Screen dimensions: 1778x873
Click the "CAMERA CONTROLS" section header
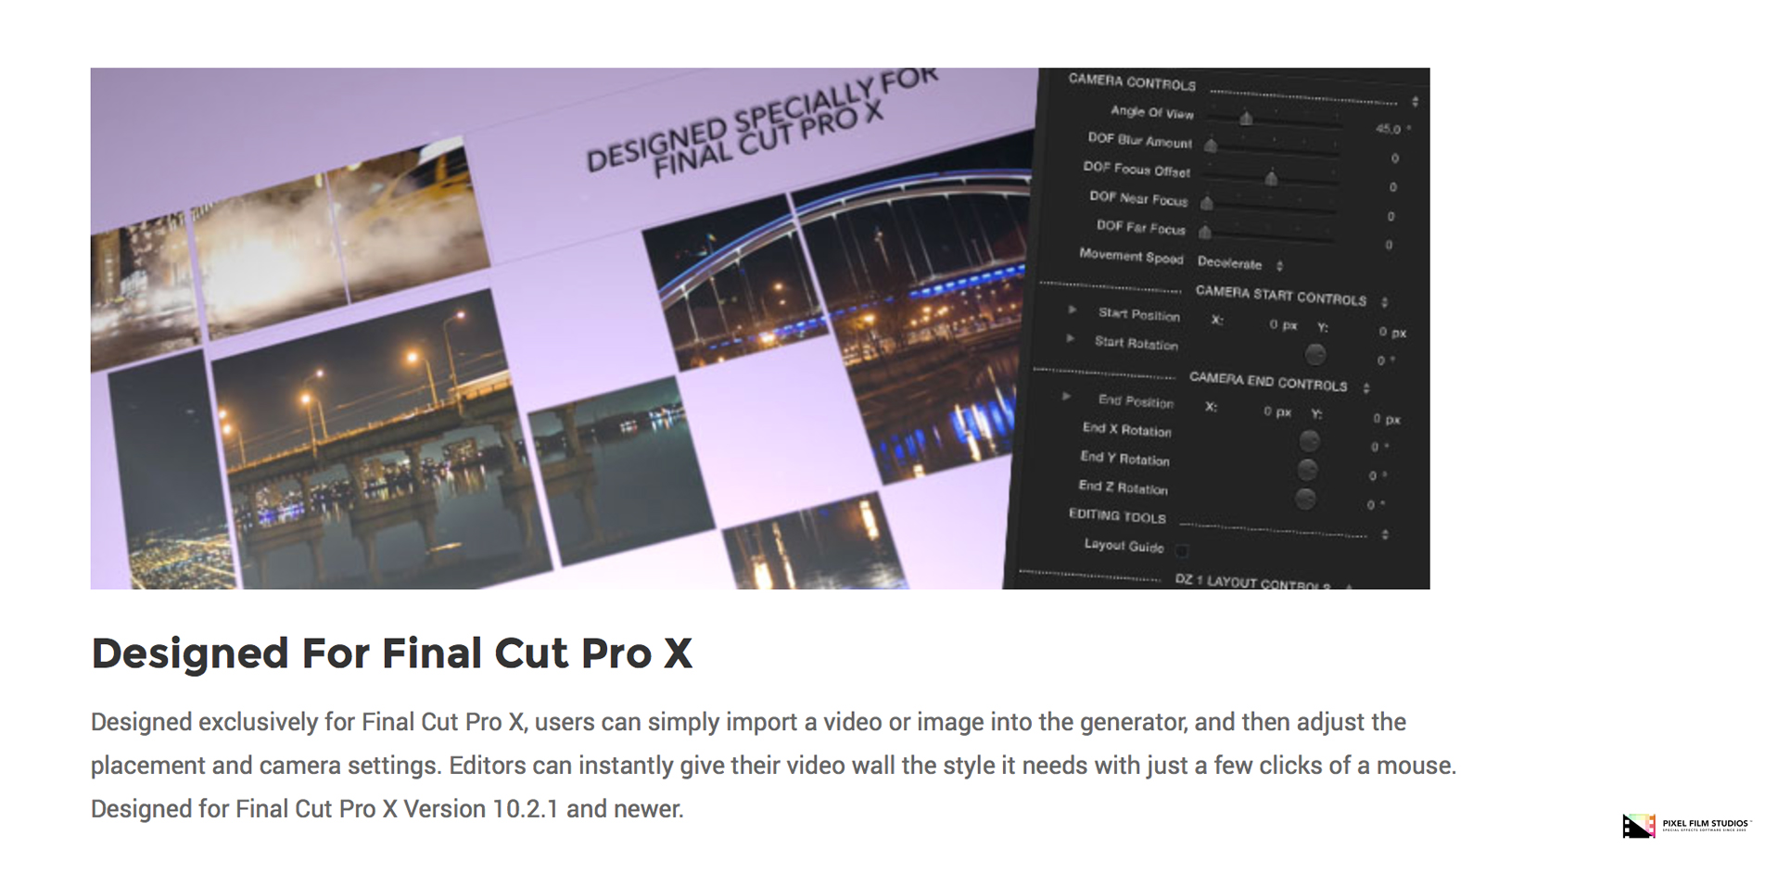[x=1132, y=82]
